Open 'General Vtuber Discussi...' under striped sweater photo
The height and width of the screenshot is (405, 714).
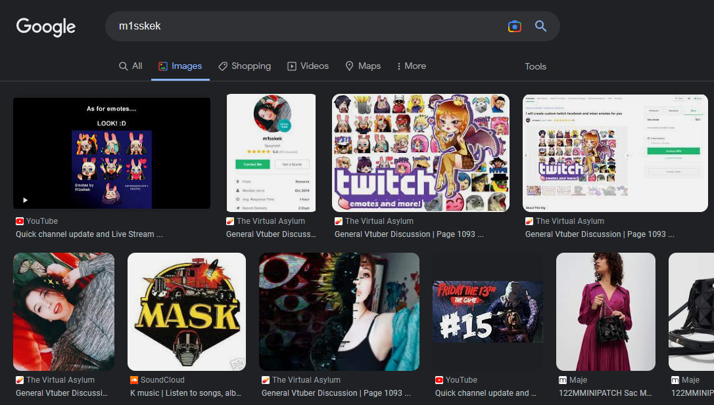(62, 393)
